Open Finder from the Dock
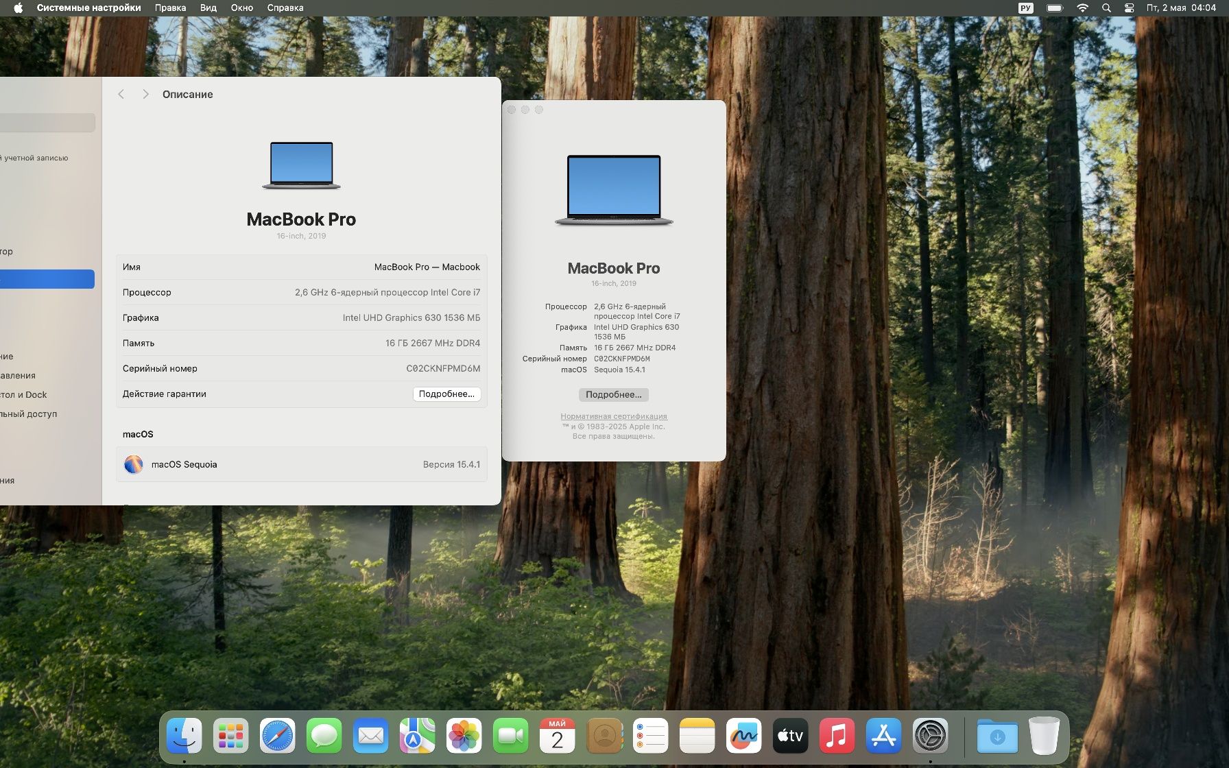1229x768 pixels. click(x=184, y=736)
